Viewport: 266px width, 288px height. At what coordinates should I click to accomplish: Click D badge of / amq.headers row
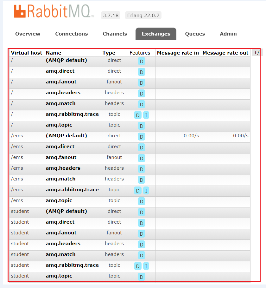[x=142, y=94]
